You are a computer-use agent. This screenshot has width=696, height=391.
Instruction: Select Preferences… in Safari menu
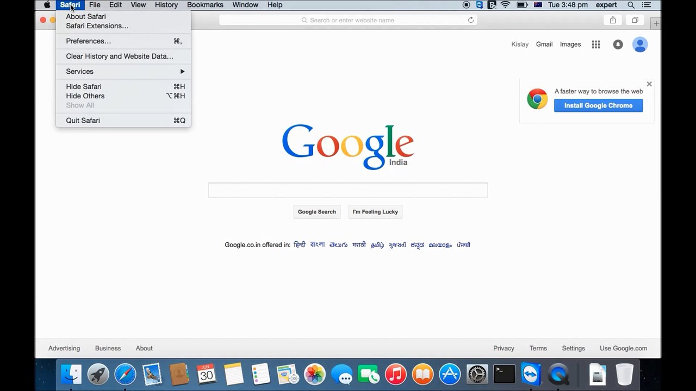(123, 41)
